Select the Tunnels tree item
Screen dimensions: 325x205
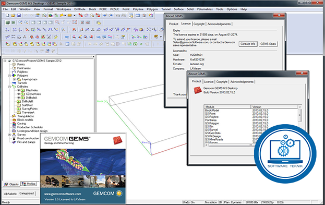pos(22,83)
